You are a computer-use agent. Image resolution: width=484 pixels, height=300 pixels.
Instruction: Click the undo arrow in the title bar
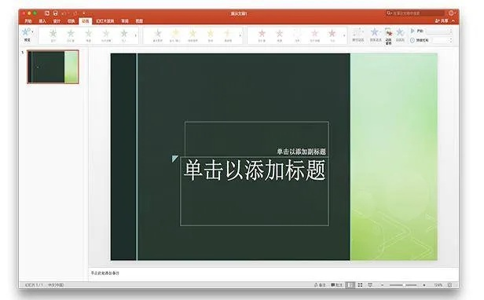click(64, 13)
